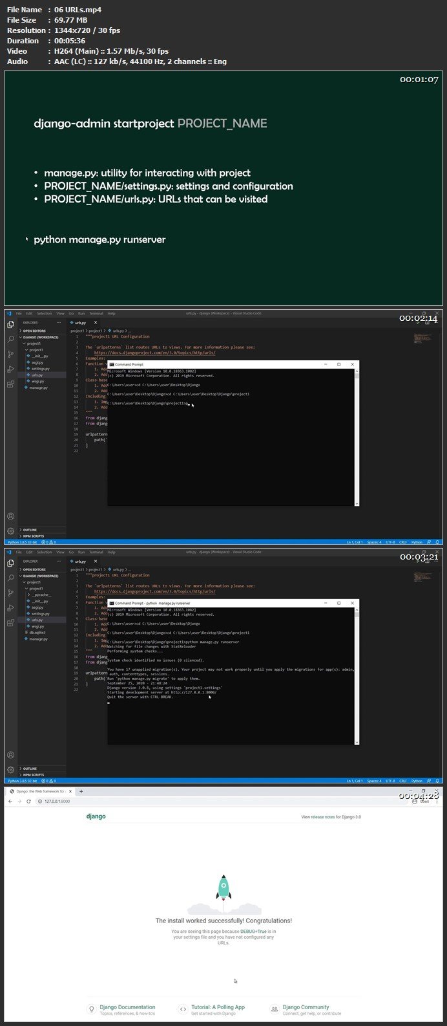Open Run and Debug icon in 00:02:14 frame
Viewport: 447px width, 1026px height.
coord(10,369)
